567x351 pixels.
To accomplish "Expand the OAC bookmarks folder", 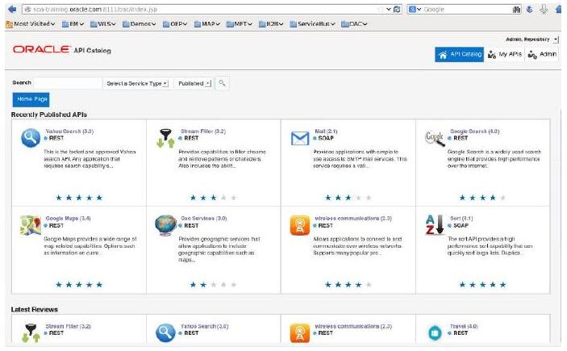I will [x=354, y=24].
